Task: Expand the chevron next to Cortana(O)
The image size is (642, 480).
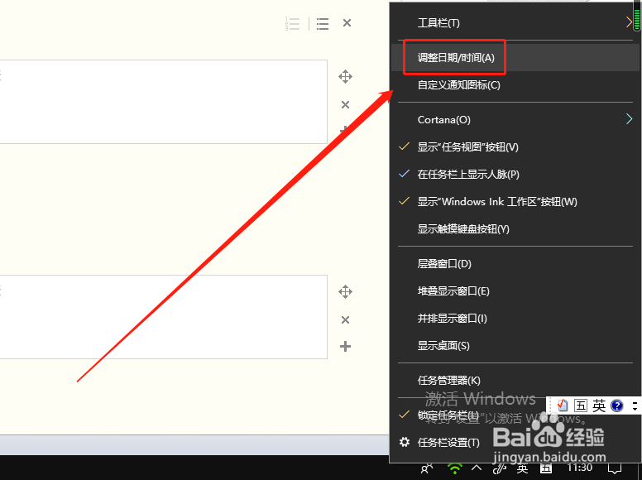Action: pyautogui.click(x=629, y=119)
